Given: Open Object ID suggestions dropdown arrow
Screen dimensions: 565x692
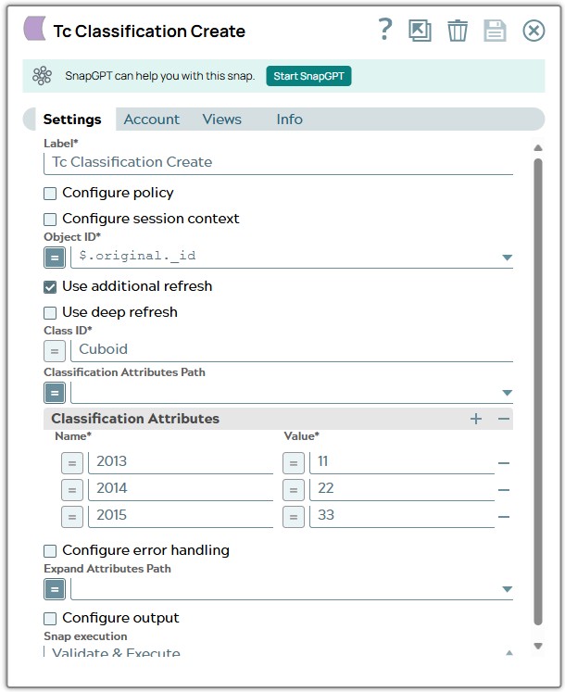Looking at the screenshot, I should point(508,258).
